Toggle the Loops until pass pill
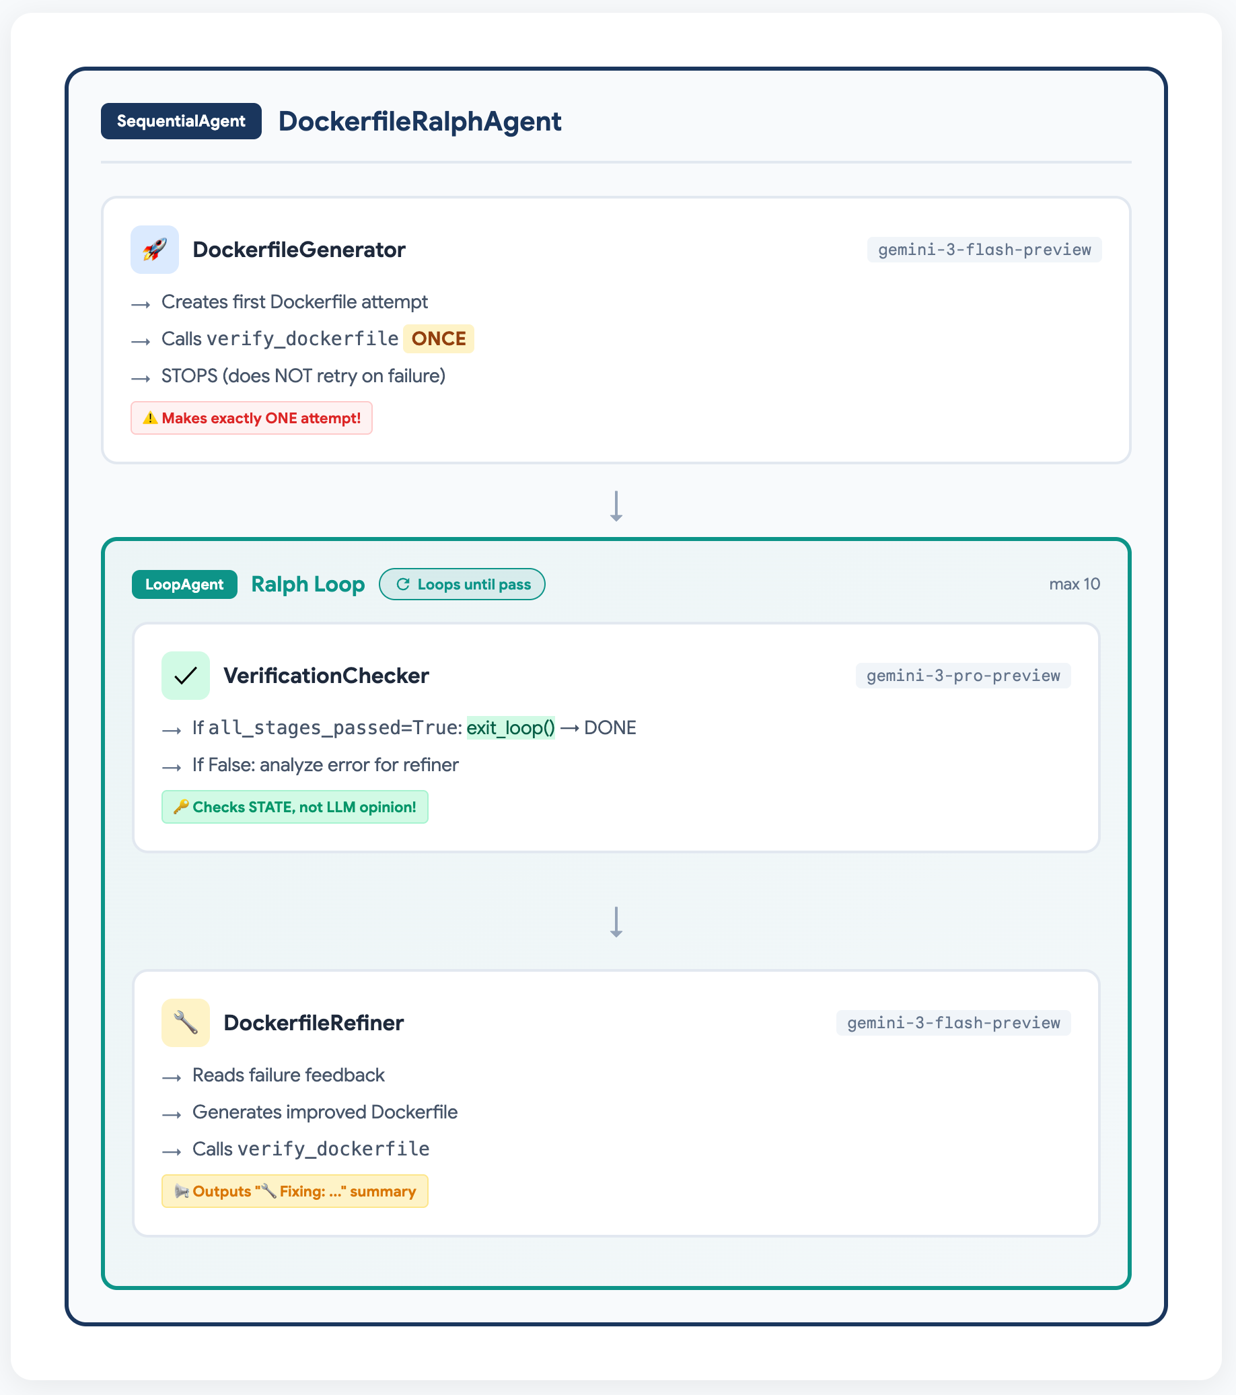 click(462, 584)
